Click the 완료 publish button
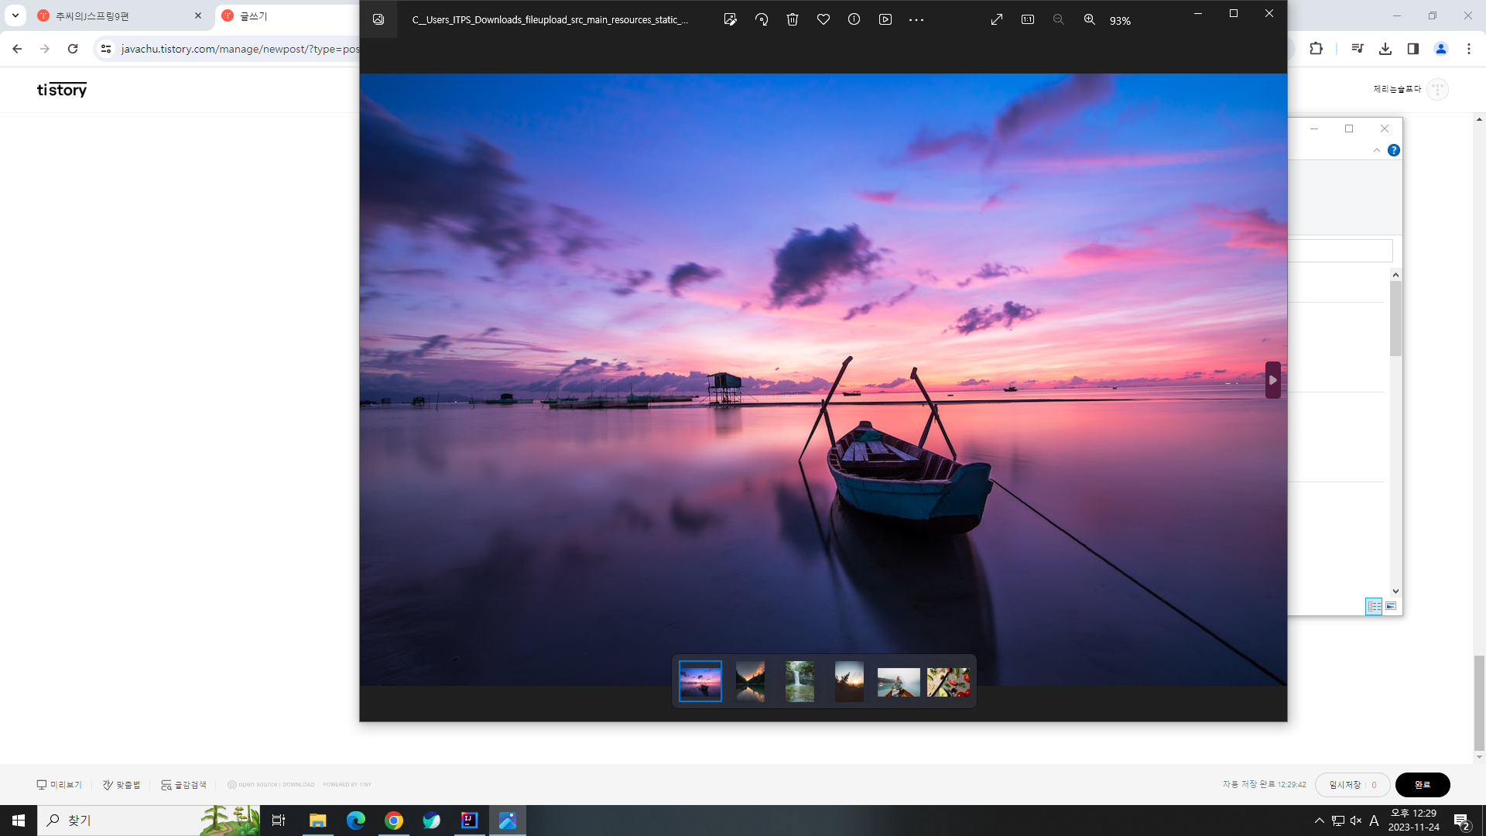 (x=1422, y=784)
